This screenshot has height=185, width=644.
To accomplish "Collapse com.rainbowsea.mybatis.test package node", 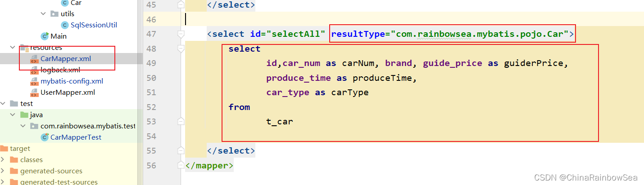I will (x=23, y=126).
